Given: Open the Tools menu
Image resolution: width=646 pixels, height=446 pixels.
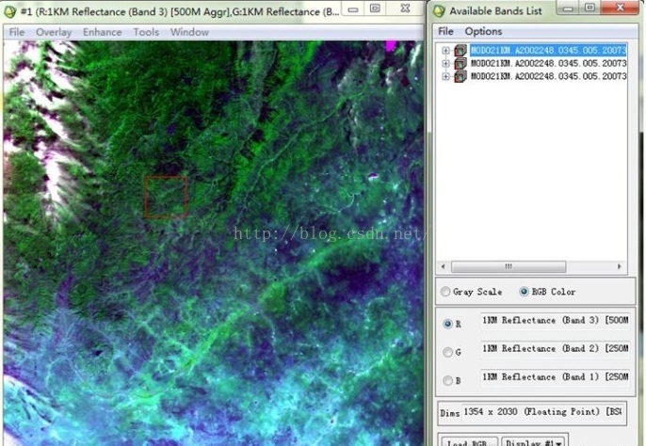Looking at the screenshot, I should 146,32.
